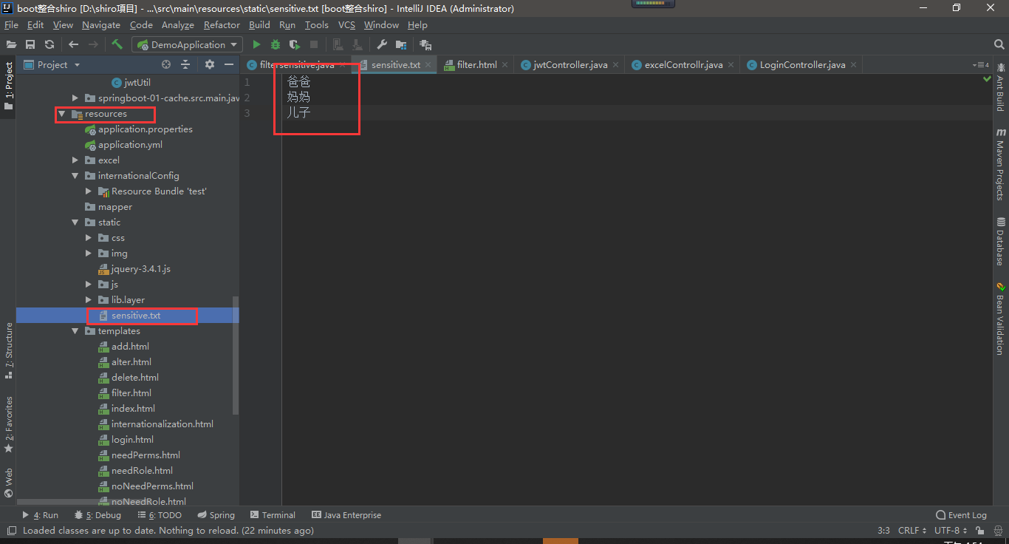Collapse the resources folder
Image resolution: width=1009 pixels, height=544 pixels.
[x=62, y=114]
